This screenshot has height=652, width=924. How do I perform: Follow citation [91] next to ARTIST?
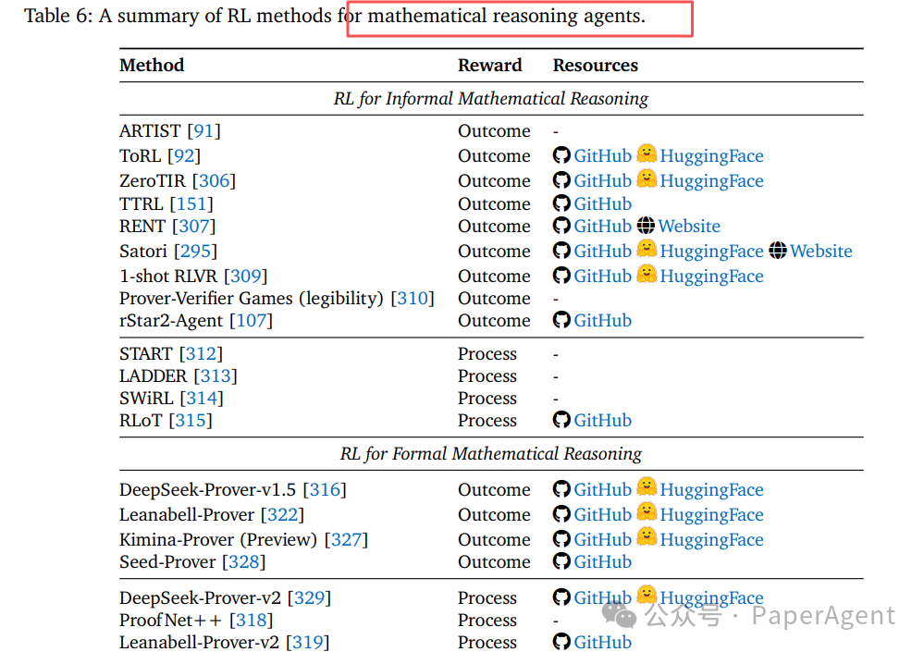(203, 130)
